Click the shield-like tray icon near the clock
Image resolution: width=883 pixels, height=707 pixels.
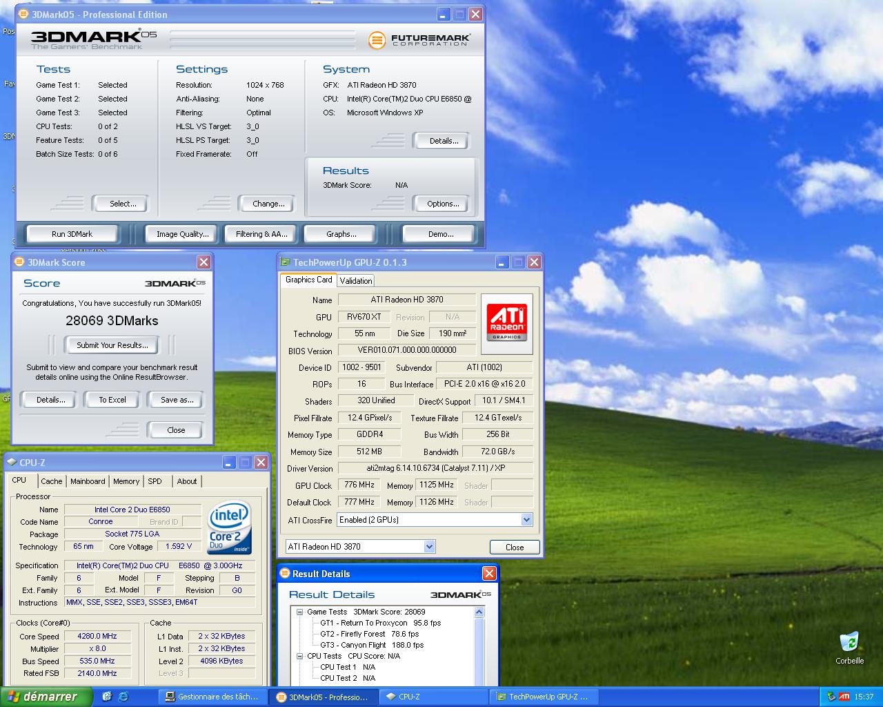click(x=831, y=697)
